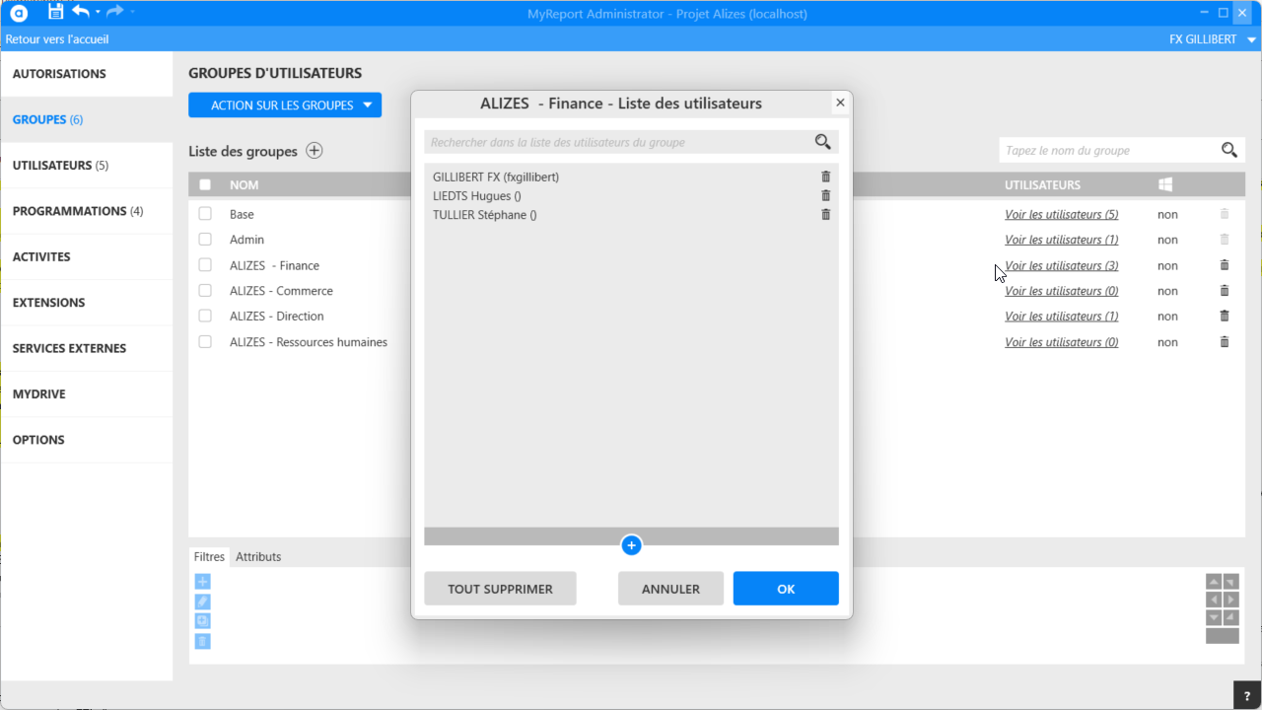
Task: Click the user search field in dialog
Action: click(616, 142)
